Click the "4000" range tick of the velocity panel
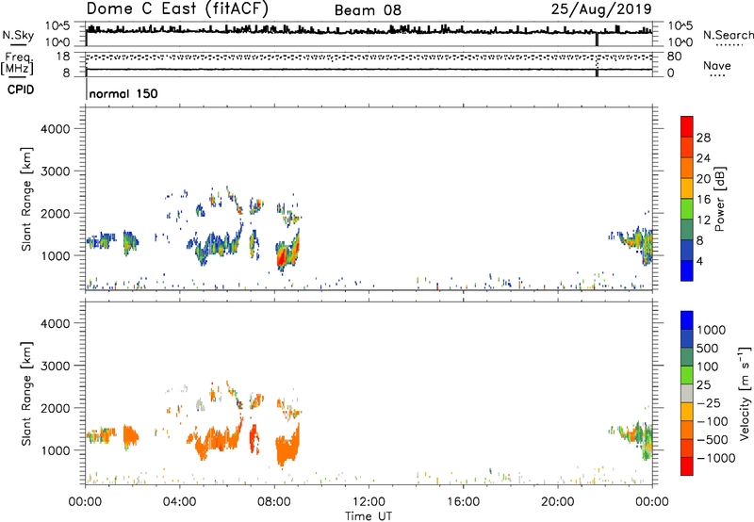This screenshot has width=754, height=522. point(56,324)
